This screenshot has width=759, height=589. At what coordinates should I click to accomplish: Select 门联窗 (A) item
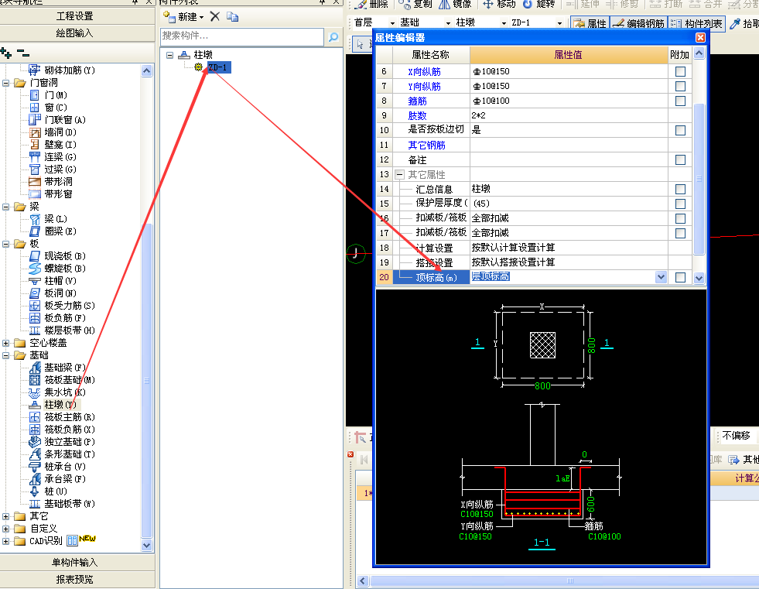tap(57, 120)
